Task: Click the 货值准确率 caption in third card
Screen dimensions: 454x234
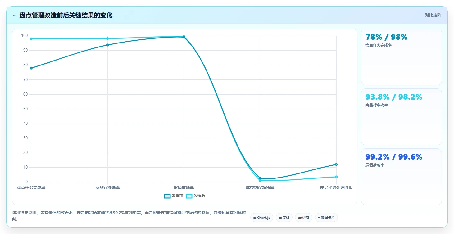Action: (x=375, y=165)
